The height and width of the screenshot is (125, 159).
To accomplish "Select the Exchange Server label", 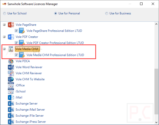I will [27, 104].
